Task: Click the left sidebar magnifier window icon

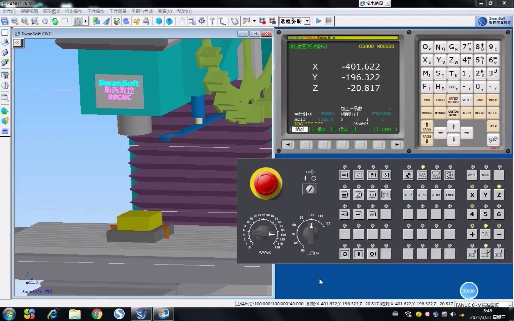Action: [5, 98]
